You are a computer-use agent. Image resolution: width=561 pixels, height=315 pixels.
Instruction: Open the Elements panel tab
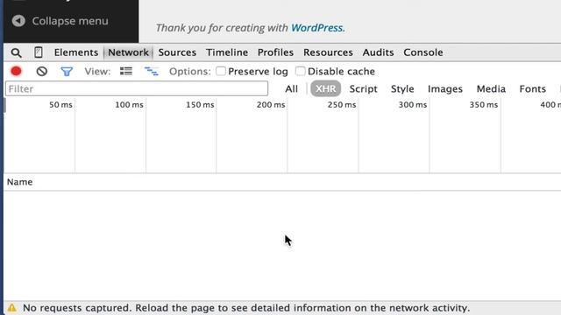point(76,52)
